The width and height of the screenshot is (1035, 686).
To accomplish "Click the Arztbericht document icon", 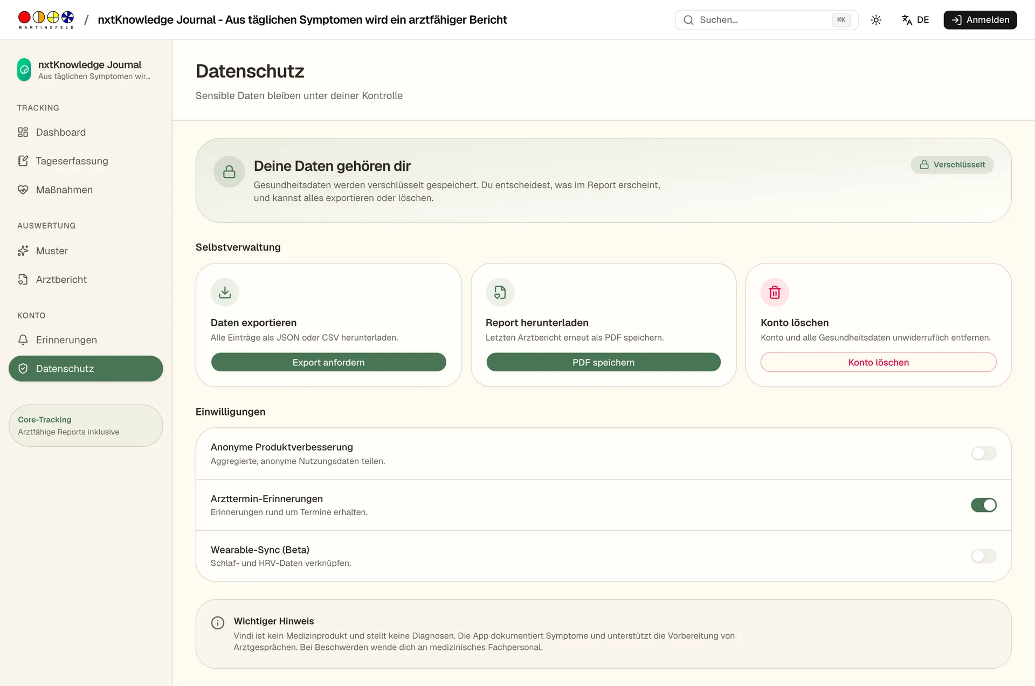I will (x=23, y=279).
